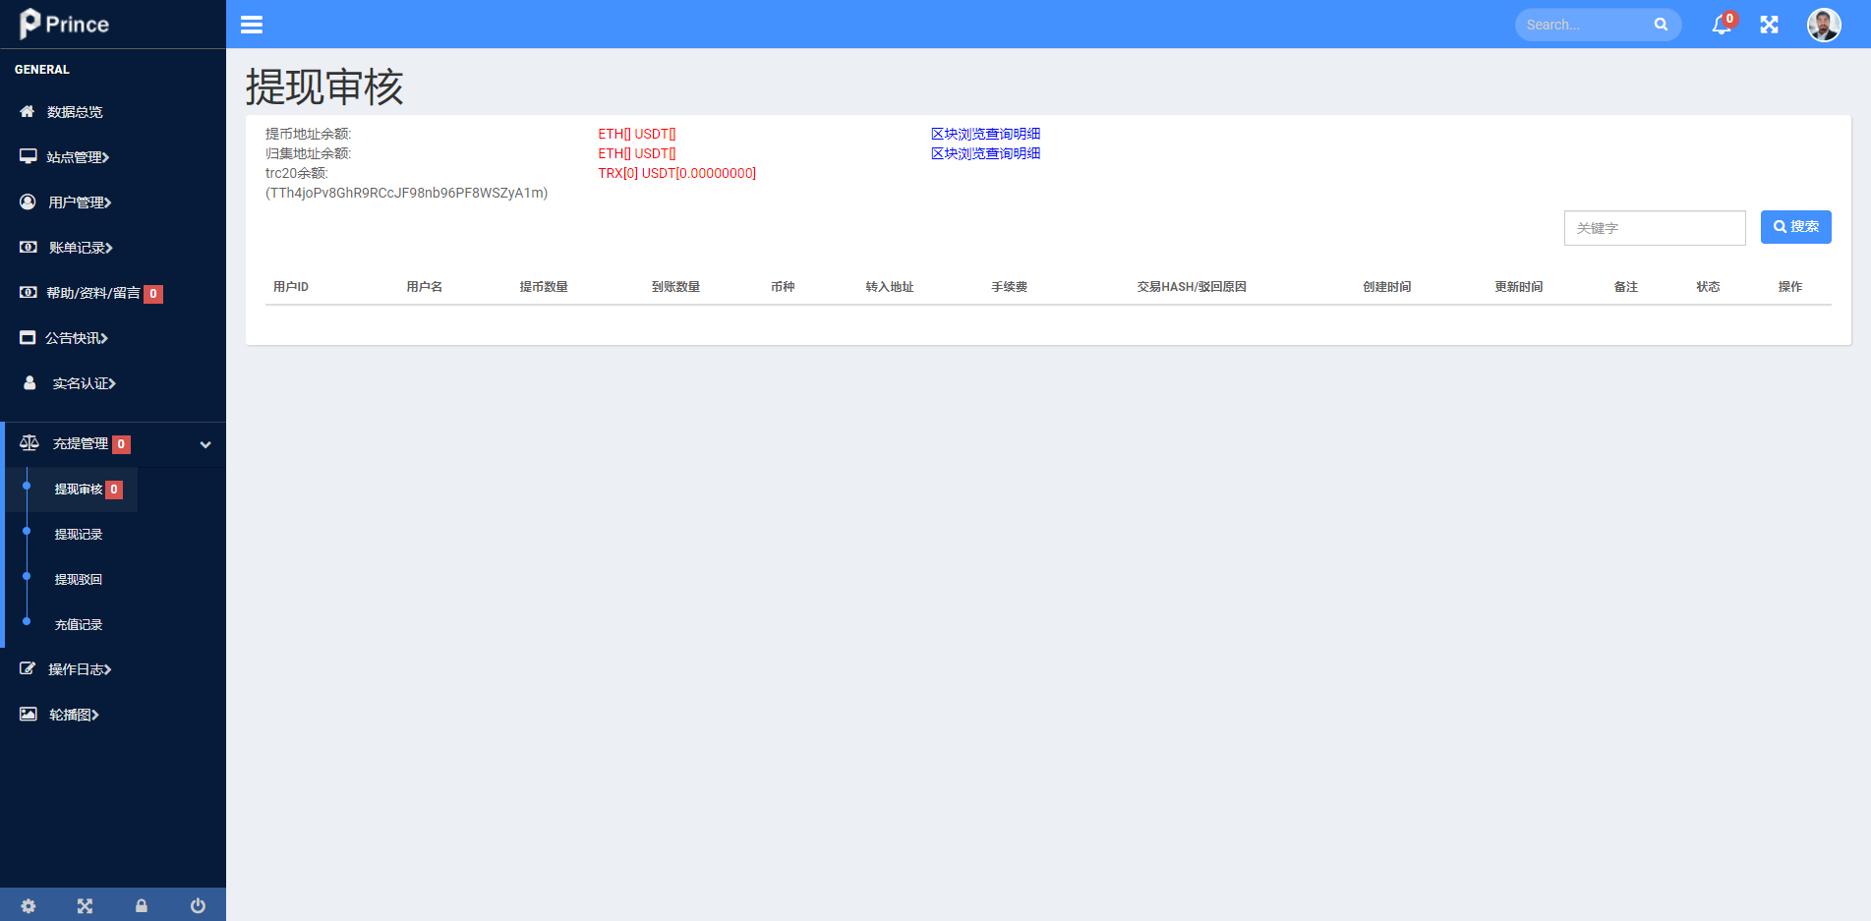The width and height of the screenshot is (1871, 921).
Task: Open the 提现记录 submenu item
Action: [79, 535]
